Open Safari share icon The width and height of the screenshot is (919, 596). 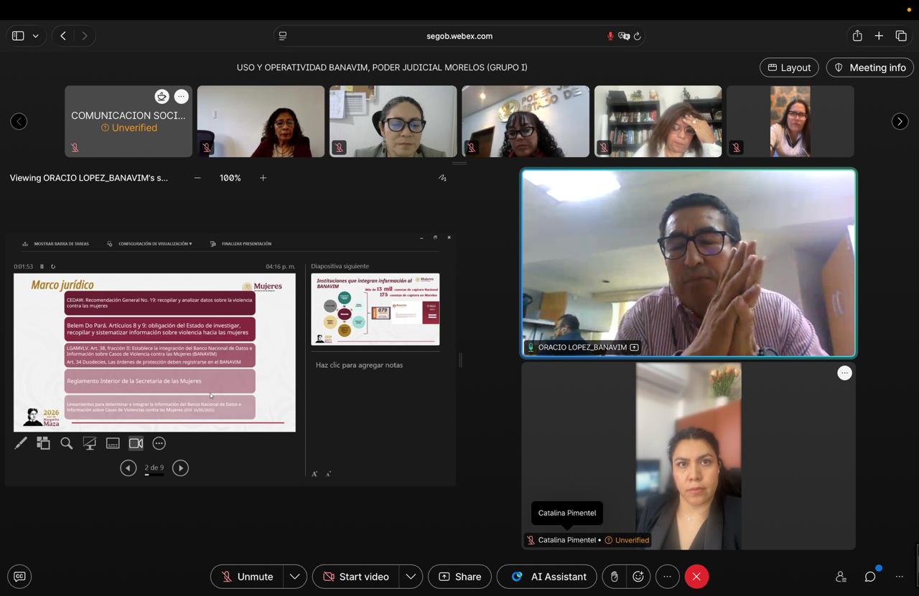click(x=857, y=36)
